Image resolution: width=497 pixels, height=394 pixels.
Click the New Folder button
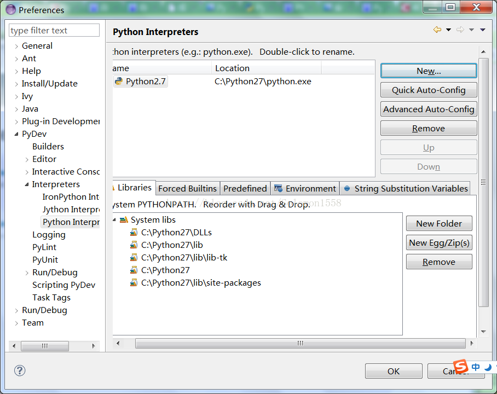click(x=439, y=223)
